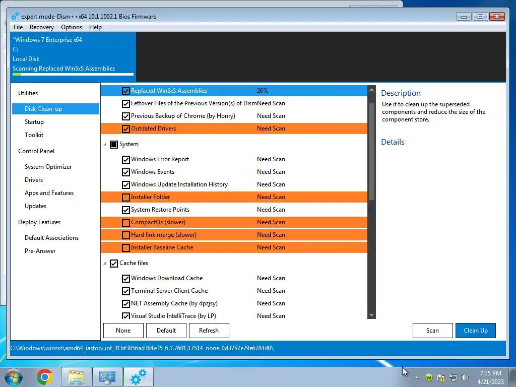Click the None button
Image resolution: width=516 pixels, height=387 pixels.
[123, 331]
